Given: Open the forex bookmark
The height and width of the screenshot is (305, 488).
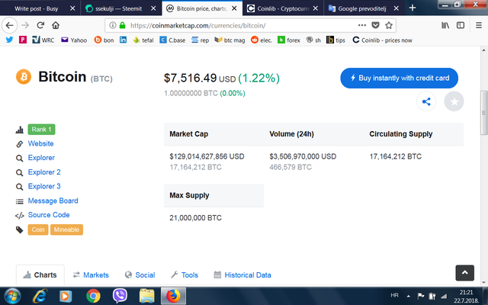Looking at the screenshot, I should [x=289, y=40].
